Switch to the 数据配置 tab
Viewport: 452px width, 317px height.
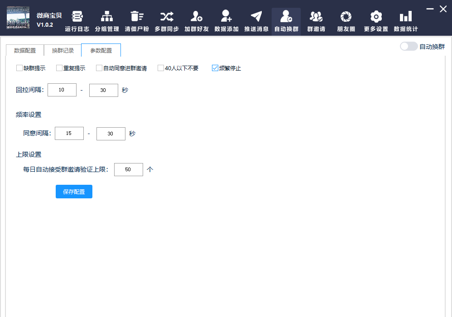click(x=25, y=51)
